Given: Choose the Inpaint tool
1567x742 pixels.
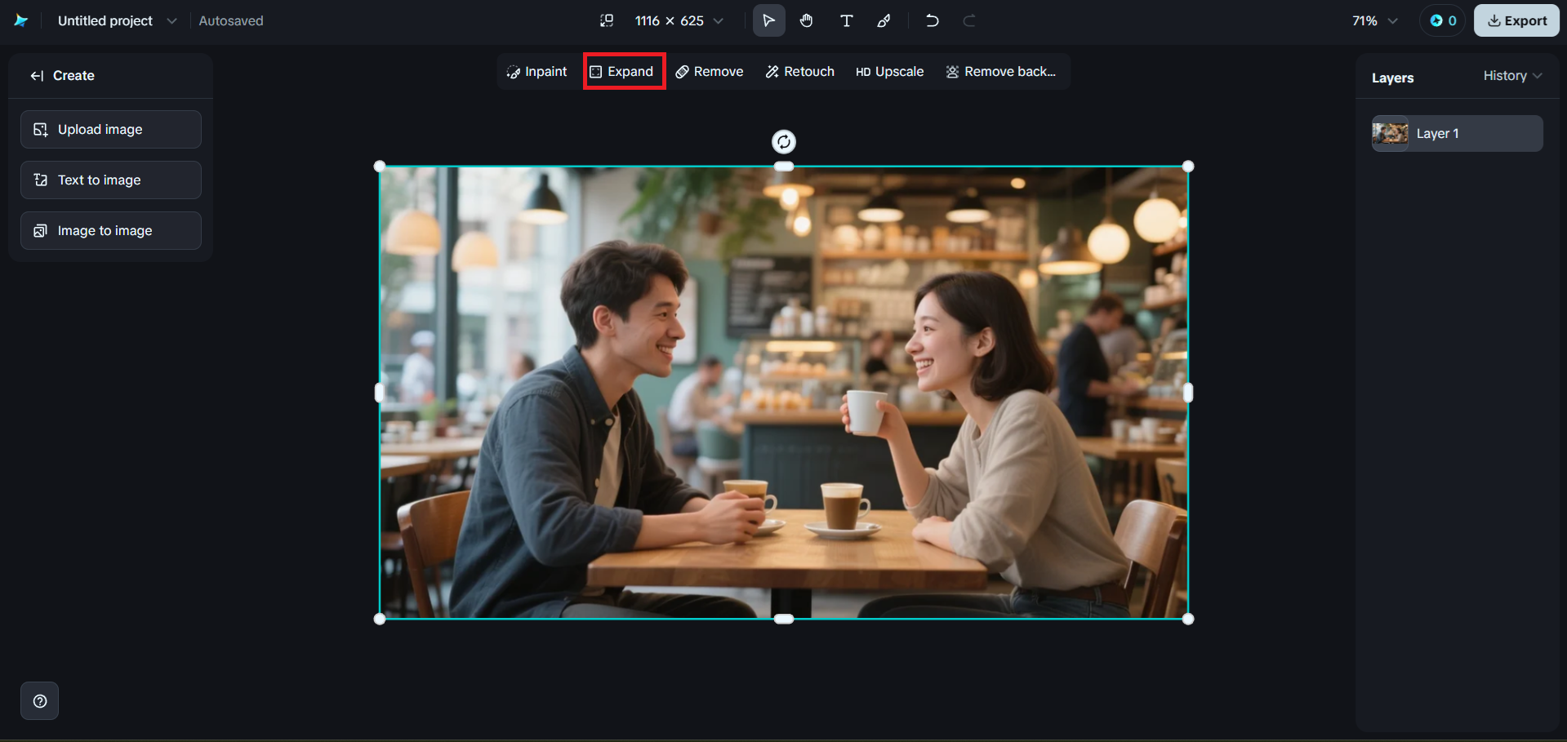Looking at the screenshot, I should 536,72.
